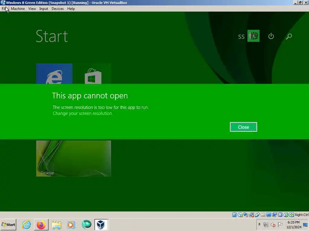Viewport: 309px width, 231px height.
Task: Click the 'Right Ctrl' host key label
Action: [301, 215]
